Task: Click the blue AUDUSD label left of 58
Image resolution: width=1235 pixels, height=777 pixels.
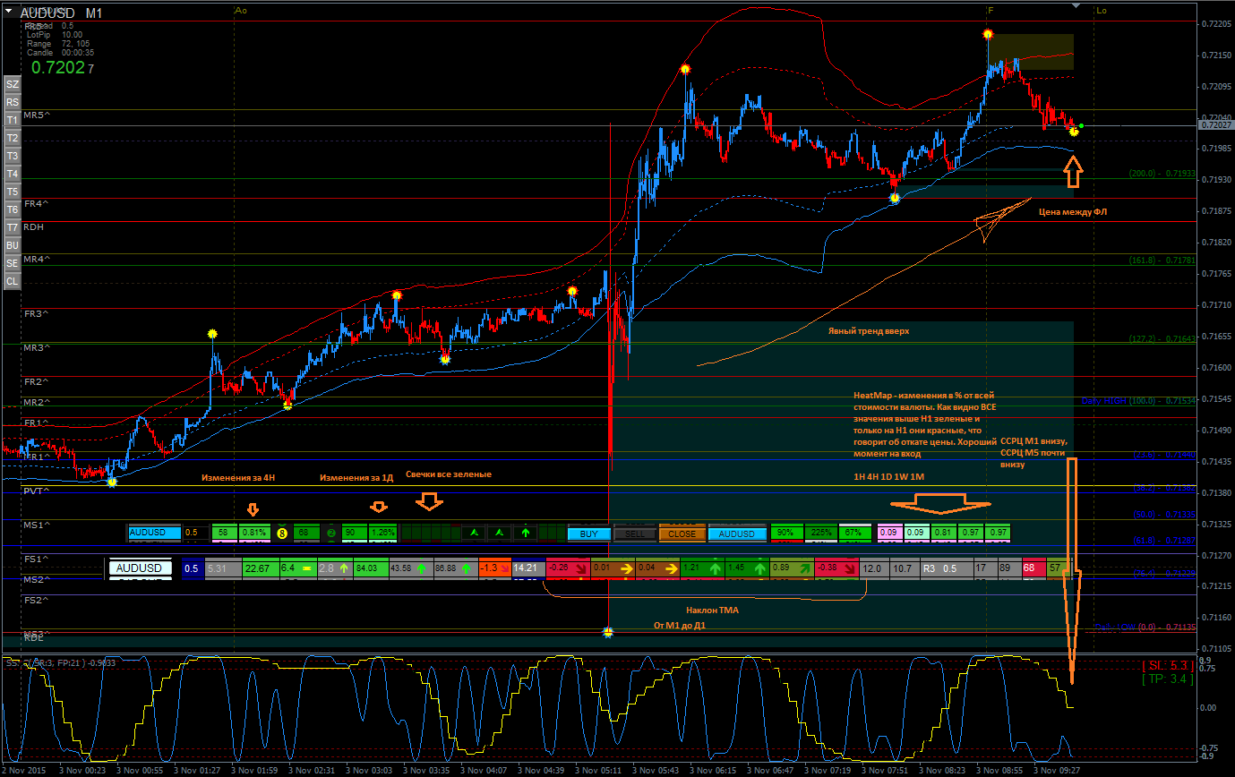Action: coord(154,533)
